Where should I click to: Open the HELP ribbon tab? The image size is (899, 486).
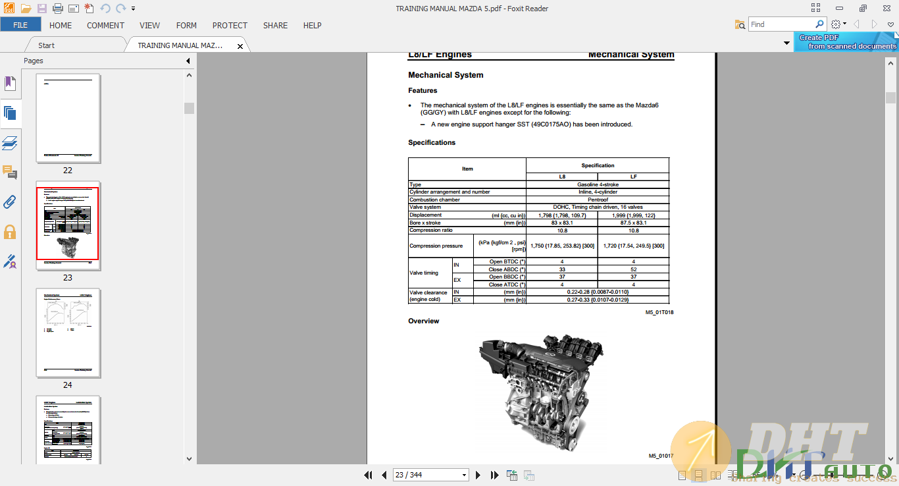pyautogui.click(x=312, y=25)
